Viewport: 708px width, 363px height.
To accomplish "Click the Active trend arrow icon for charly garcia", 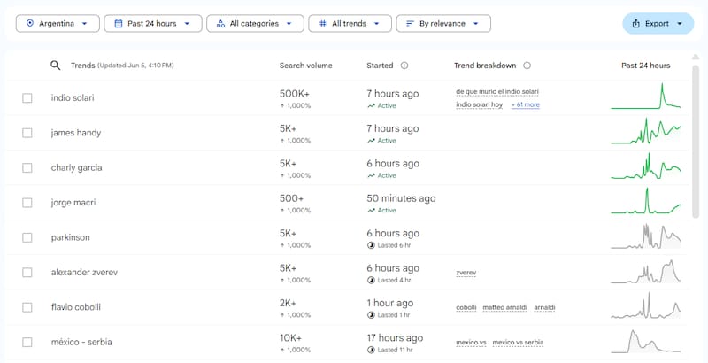I will coord(371,175).
